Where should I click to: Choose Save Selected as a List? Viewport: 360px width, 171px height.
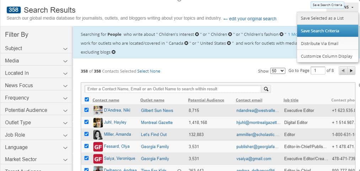point(322,18)
